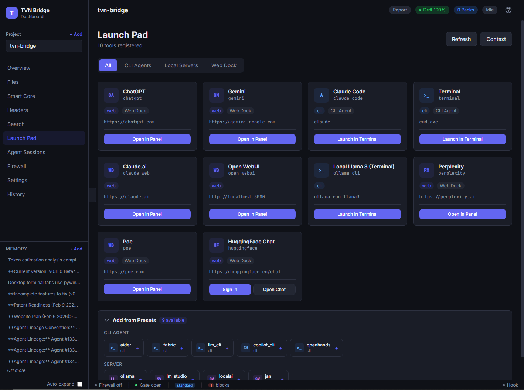Switch to the Web Dock tab

click(224, 65)
